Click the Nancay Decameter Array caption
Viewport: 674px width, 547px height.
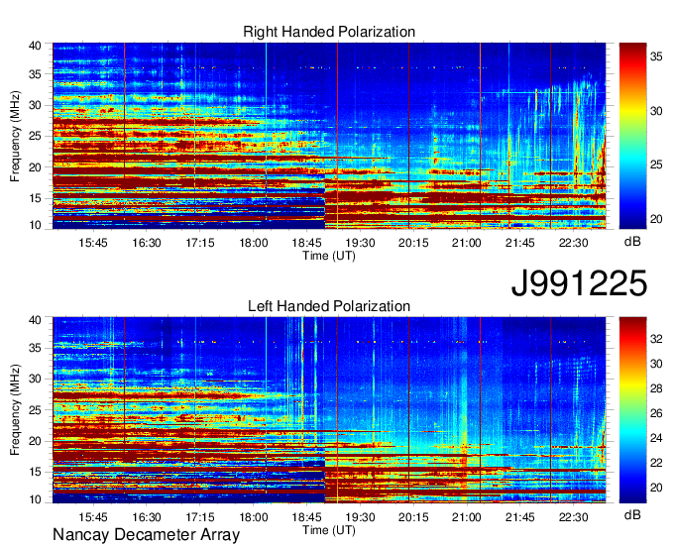tap(146, 535)
